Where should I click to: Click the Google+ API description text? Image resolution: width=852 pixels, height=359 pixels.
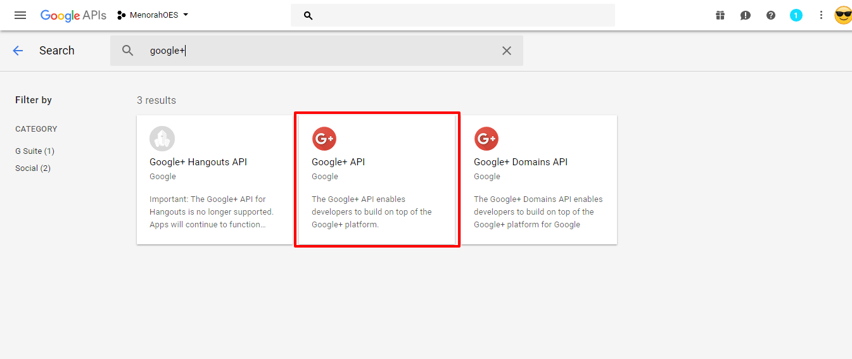point(372,212)
